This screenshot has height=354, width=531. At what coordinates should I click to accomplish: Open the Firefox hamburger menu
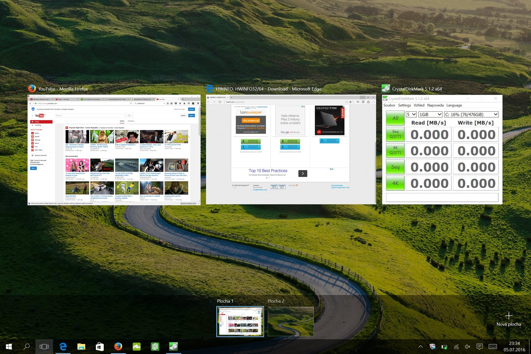tap(199, 103)
